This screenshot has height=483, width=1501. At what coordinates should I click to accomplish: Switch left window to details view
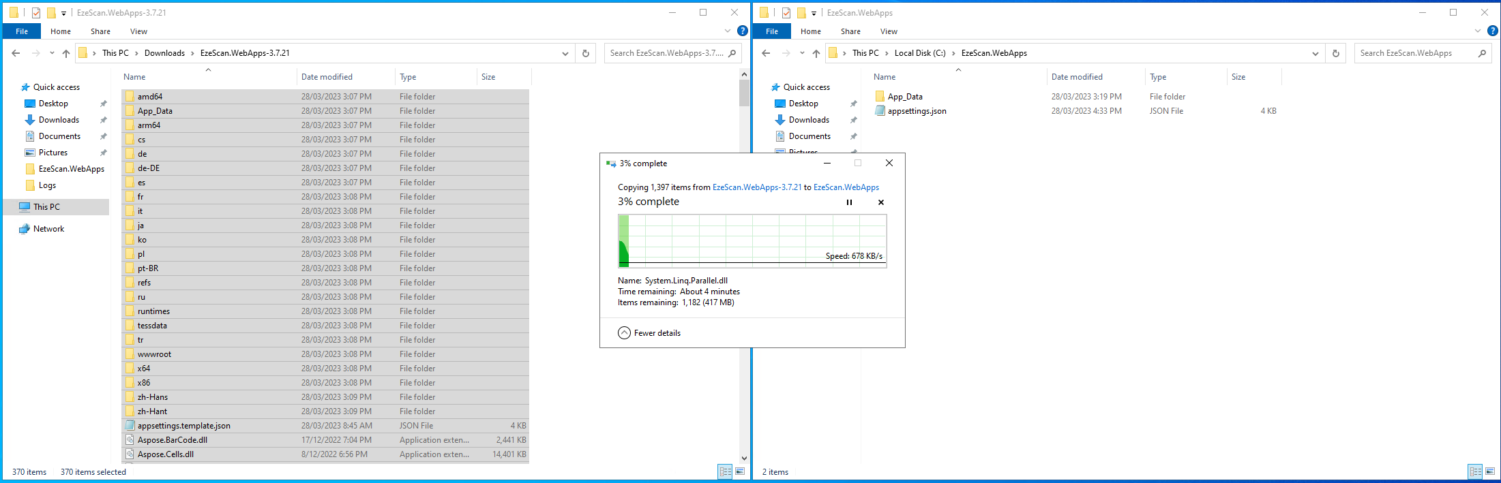click(725, 471)
